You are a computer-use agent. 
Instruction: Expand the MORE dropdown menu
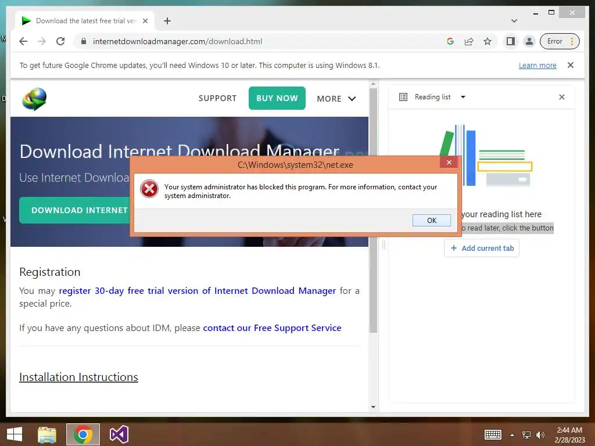click(336, 99)
